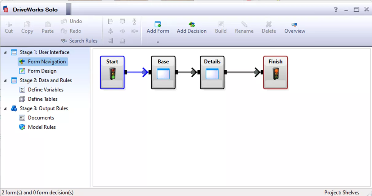Click the DriveWorks Solo title bar icon

tap(6, 9)
